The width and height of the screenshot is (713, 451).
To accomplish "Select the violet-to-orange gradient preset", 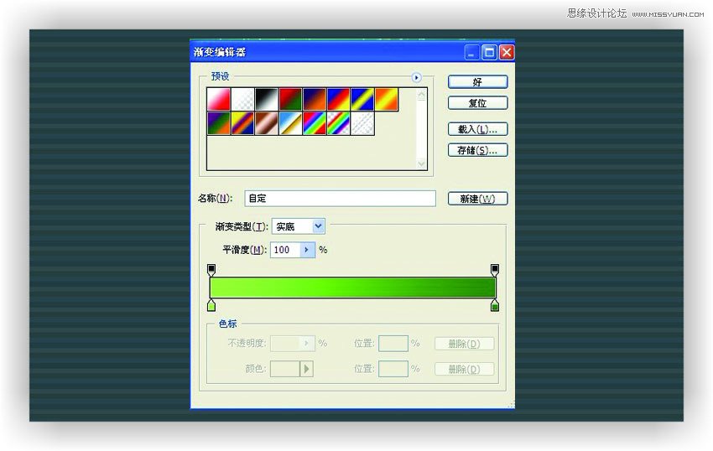I will tap(315, 99).
